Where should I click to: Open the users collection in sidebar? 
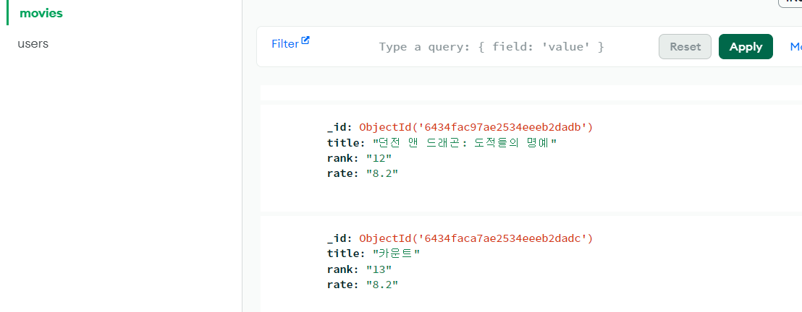coord(33,43)
